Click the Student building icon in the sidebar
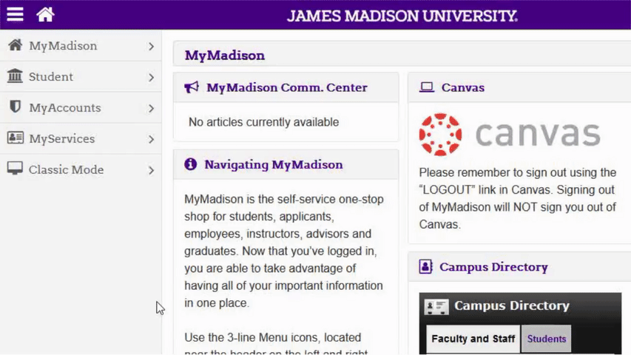 click(x=15, y=75)
